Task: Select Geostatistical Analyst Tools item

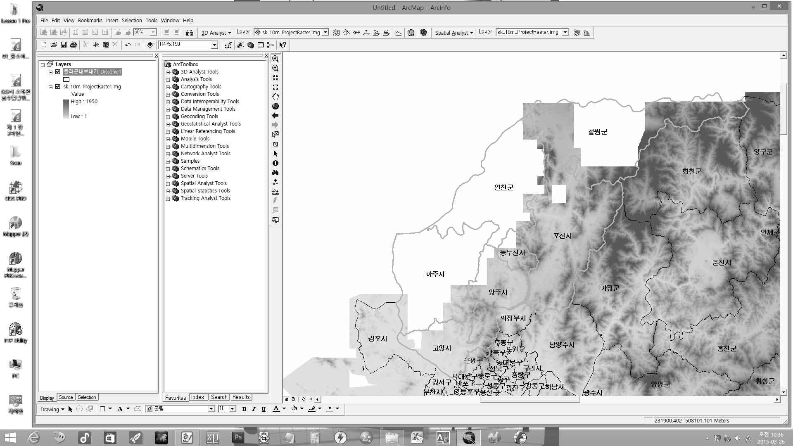Action: 211,124
